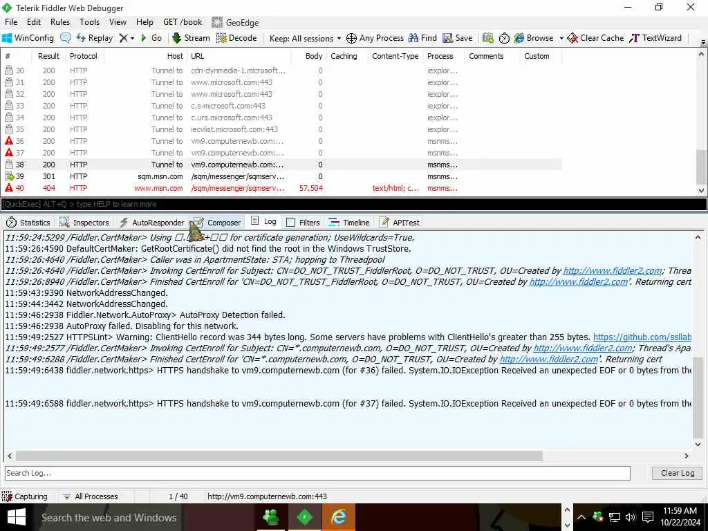
Task: Open the Tools menu
Action: click(x=89, y=22)
